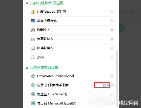Remove the EditPlus entry with X
The image size is (141, 108).
pos(112,30)
